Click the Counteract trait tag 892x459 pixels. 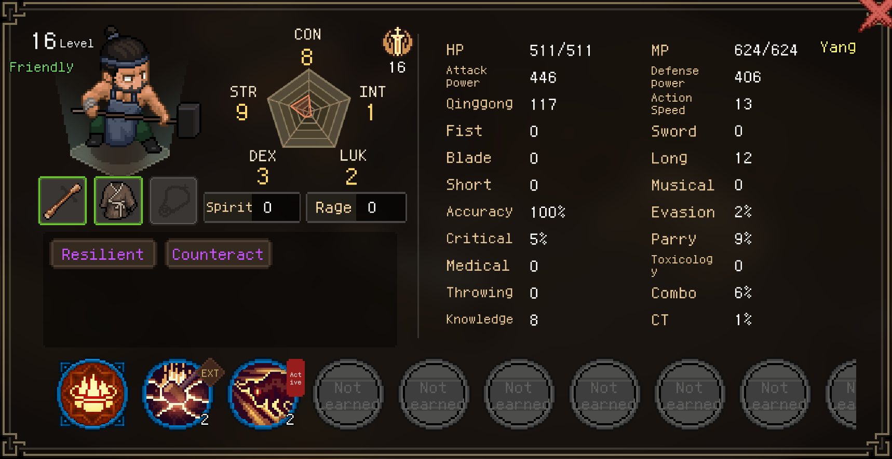tap(218, 254)
